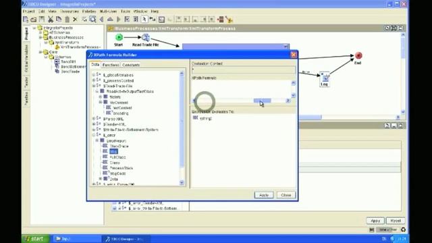This screenshot has height=243, width=432.
Task: Click the Cut scissors toolbar icon
Action: (x=51, y=20)
